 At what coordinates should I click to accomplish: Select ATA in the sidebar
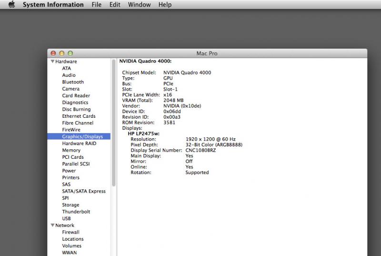(x=66, y=68)
